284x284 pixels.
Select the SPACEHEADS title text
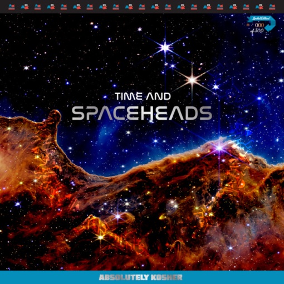click(x=142, y=113)
